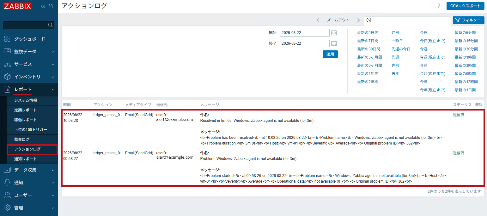Select 先週 time range
The height and width of the screenshot is (216, 487).
[x=395, y=57]
